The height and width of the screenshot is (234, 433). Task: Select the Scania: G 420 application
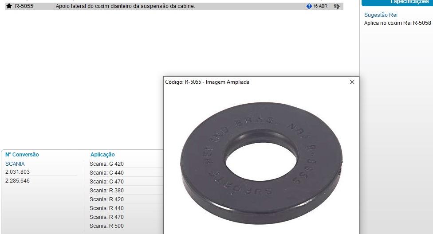pos(106,164)
